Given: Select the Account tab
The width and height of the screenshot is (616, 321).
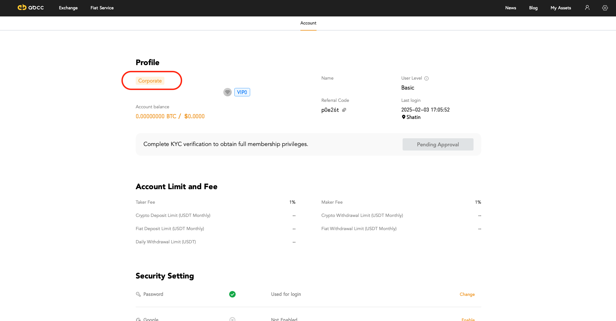Looking at the screenshot, I should pos(308,23).
